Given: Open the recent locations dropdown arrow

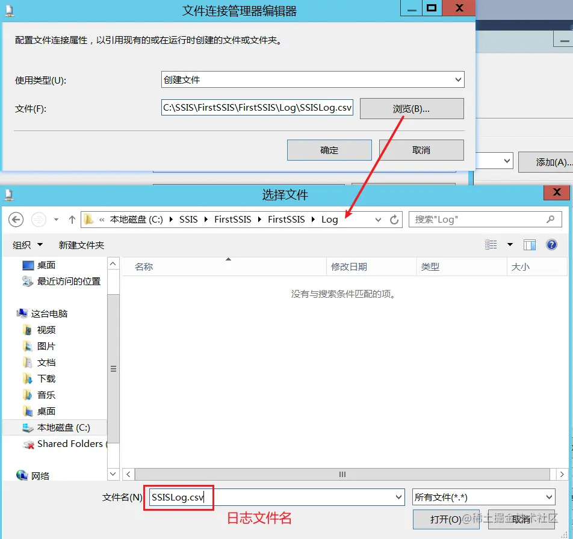Looking at the screenshot, I should 57,220.
